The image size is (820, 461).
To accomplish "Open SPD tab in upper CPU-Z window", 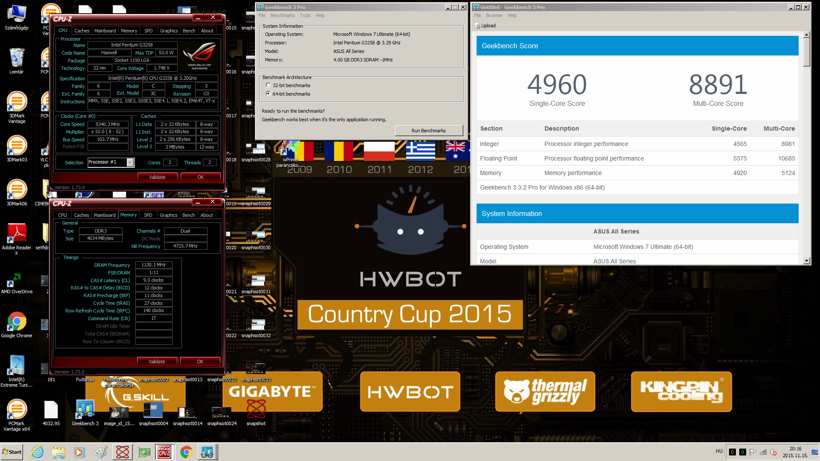I will [148, 31].
